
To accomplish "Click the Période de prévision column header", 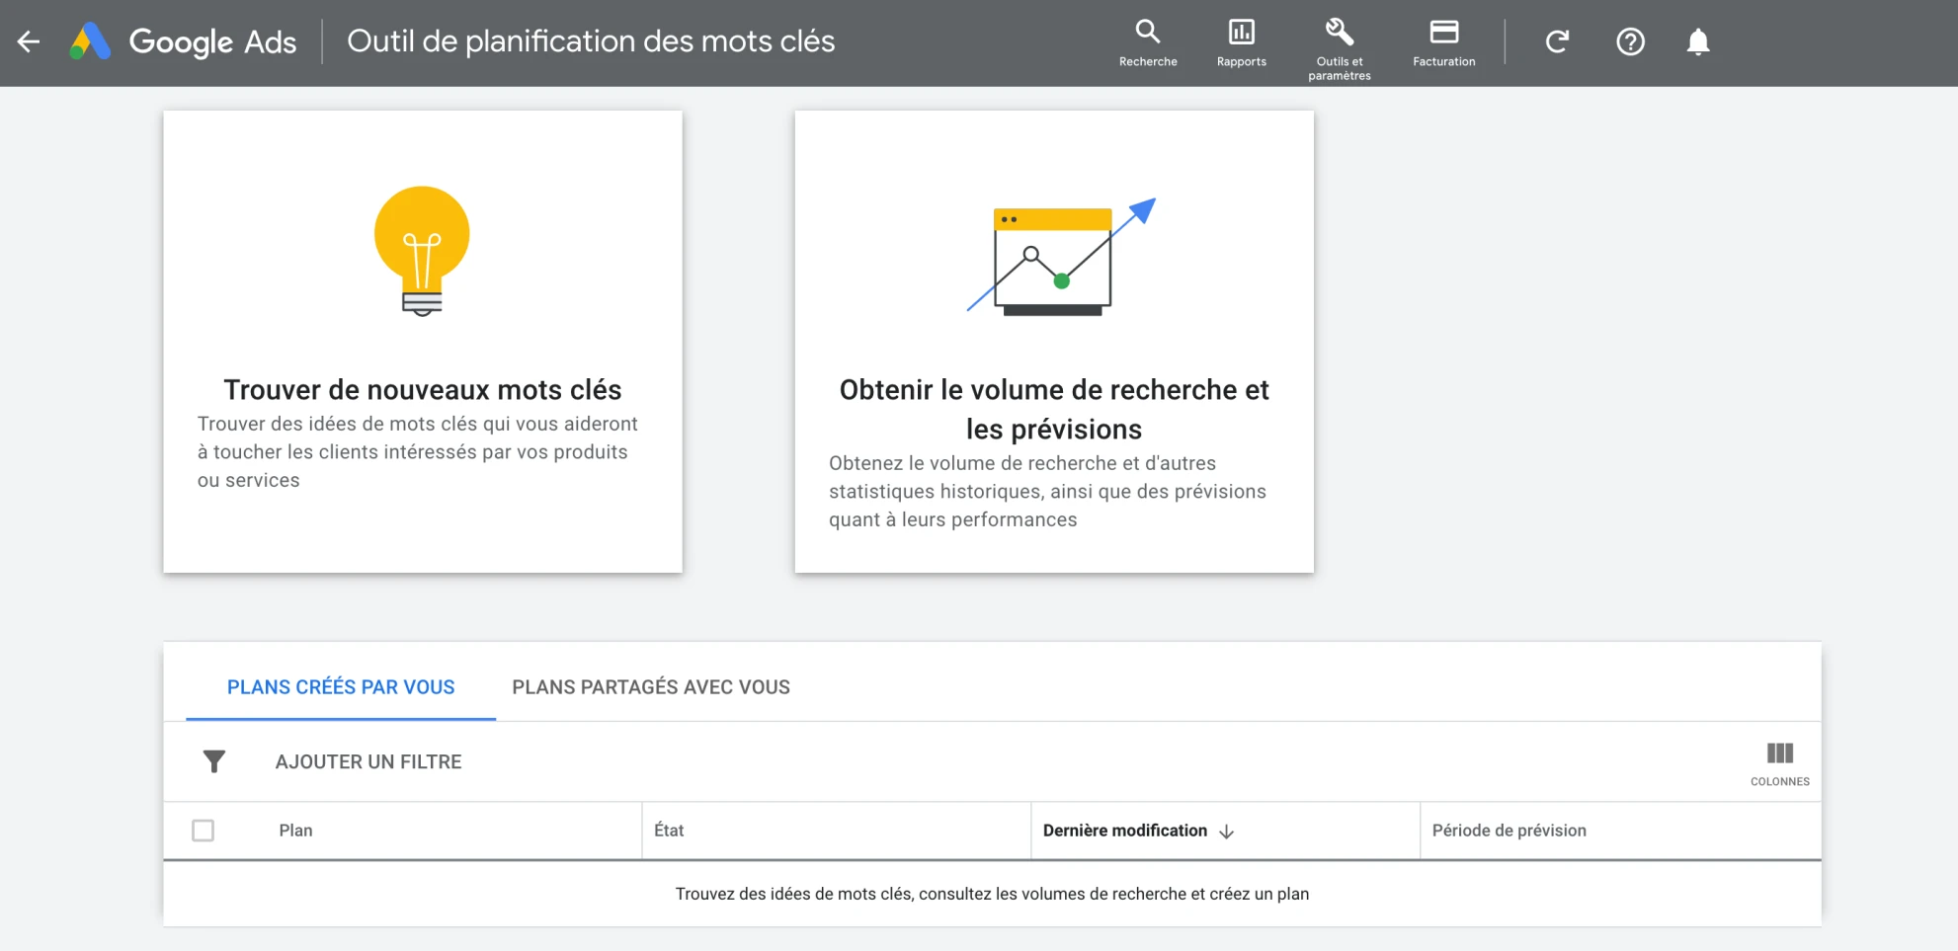I will (x=1509, y=831).
